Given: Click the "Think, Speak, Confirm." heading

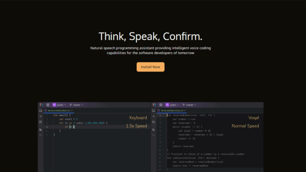Looking at the screenshot, I should click(151, 36).
